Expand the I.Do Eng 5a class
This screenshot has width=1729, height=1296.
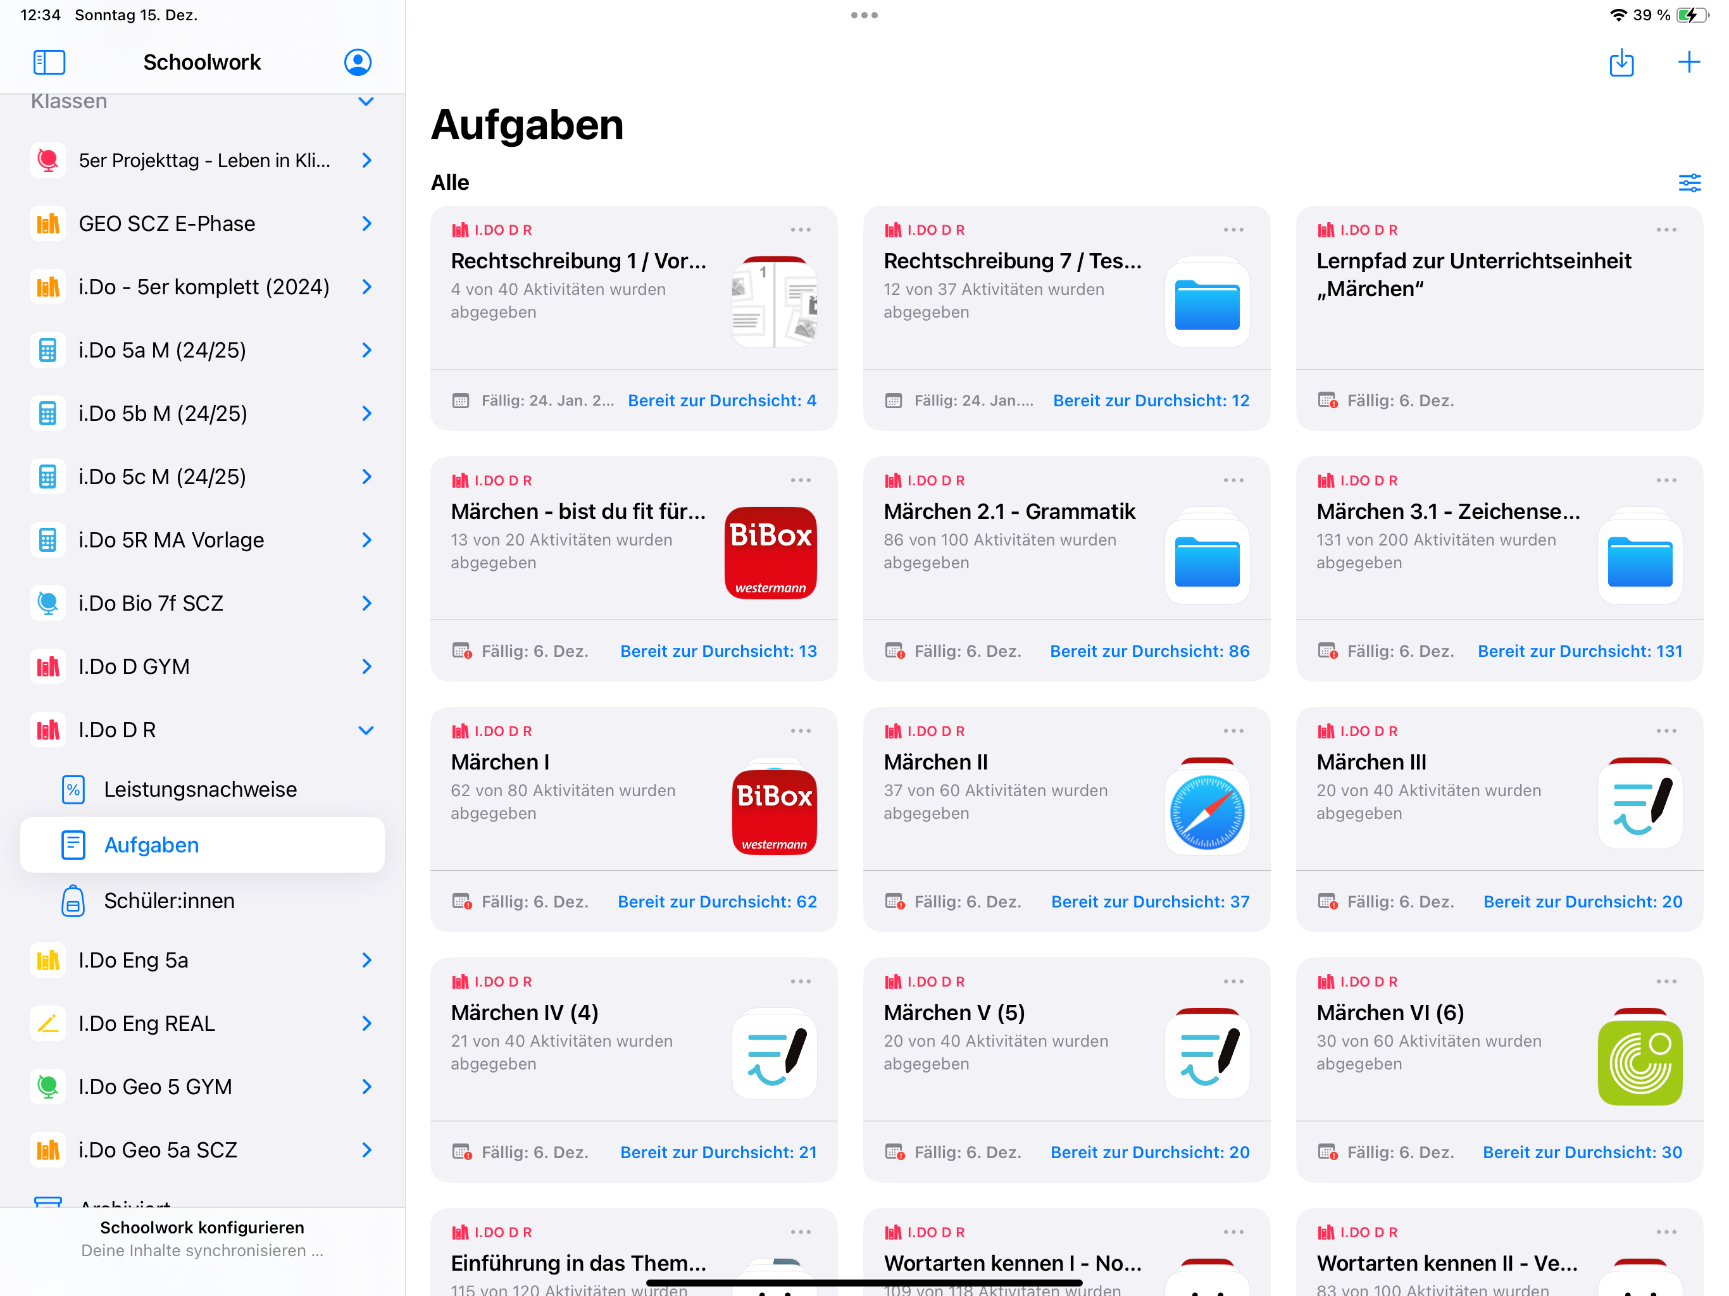pyautogui.click(x=366, y=960)
